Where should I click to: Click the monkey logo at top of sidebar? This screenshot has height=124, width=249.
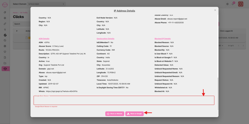coord(5,4)
